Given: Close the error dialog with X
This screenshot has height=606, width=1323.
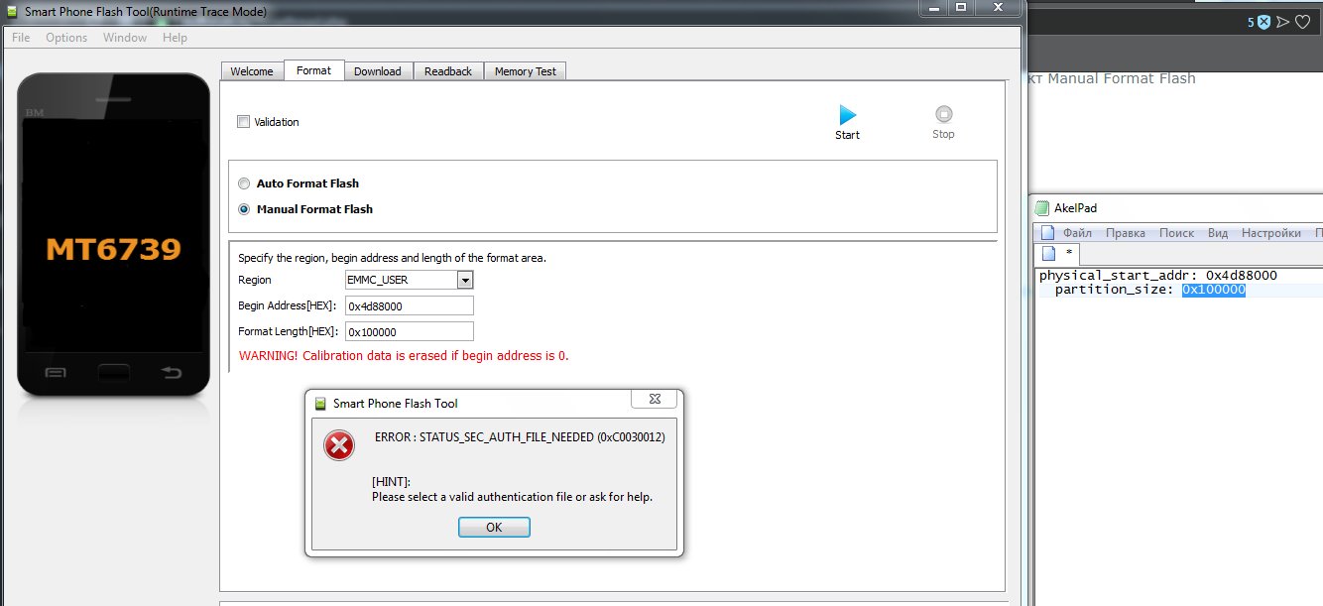Looking at the screenshot, I should [x=655, y=399].
